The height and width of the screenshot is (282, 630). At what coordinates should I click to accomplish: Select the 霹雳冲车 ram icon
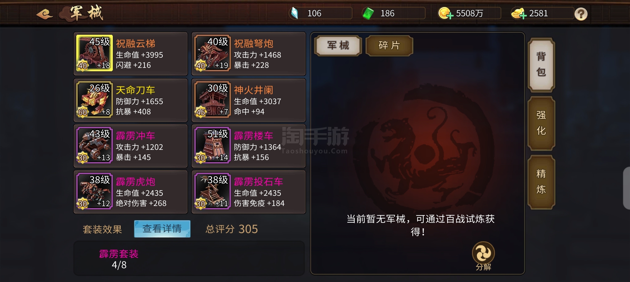(94, 145)
